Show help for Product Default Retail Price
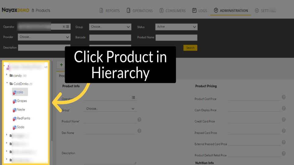The image size is (294, 165). coord(284,153)
